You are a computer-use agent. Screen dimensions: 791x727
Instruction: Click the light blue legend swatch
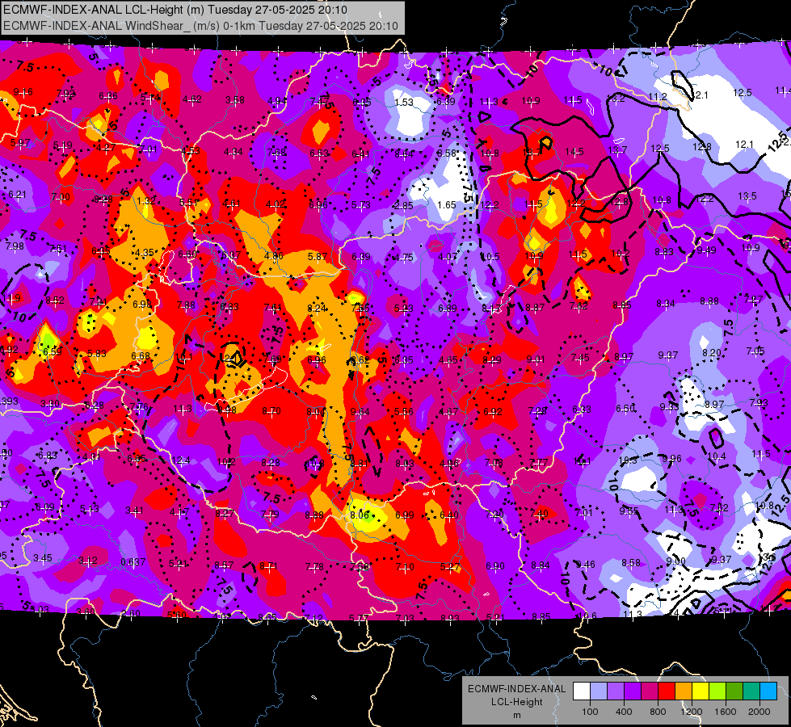[768, 691]
